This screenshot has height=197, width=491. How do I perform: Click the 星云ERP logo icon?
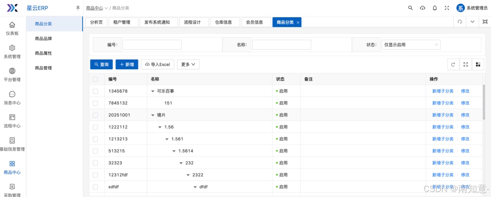click(x=13, y=8)
